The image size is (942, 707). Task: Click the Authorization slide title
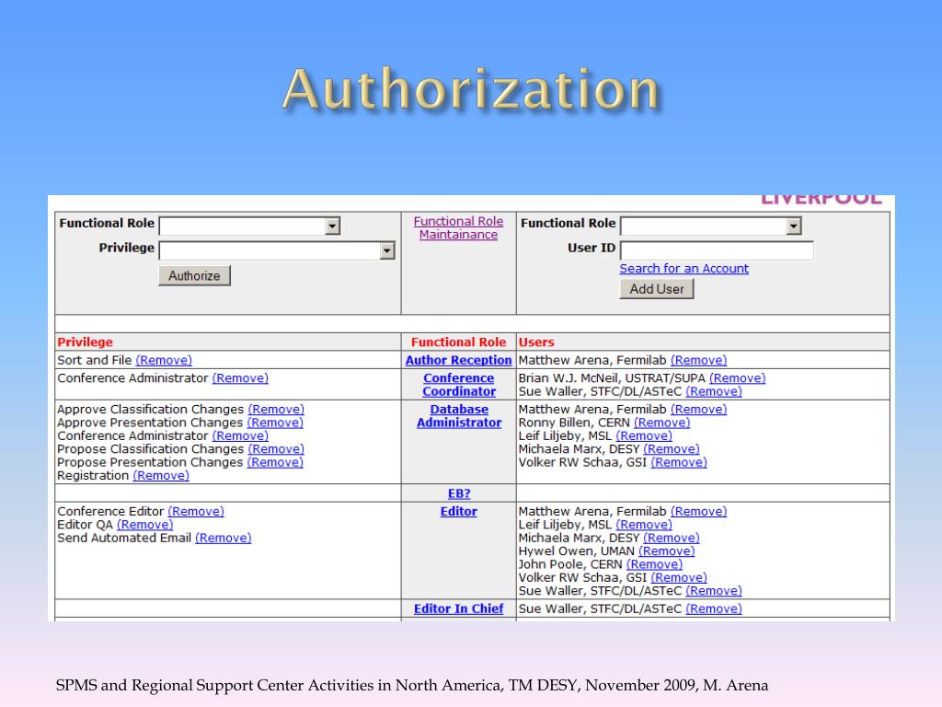point(472,89)
